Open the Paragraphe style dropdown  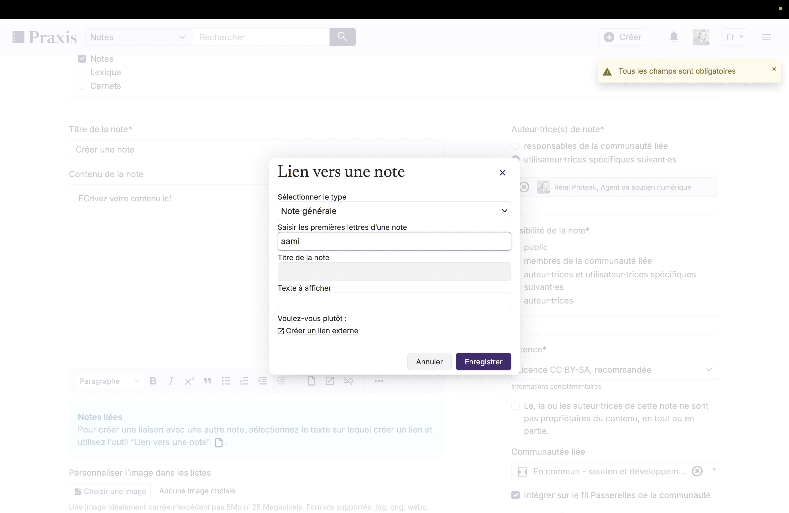pos(109,381)
